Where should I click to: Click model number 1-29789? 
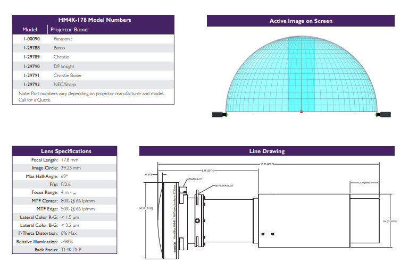coord(31,57)
